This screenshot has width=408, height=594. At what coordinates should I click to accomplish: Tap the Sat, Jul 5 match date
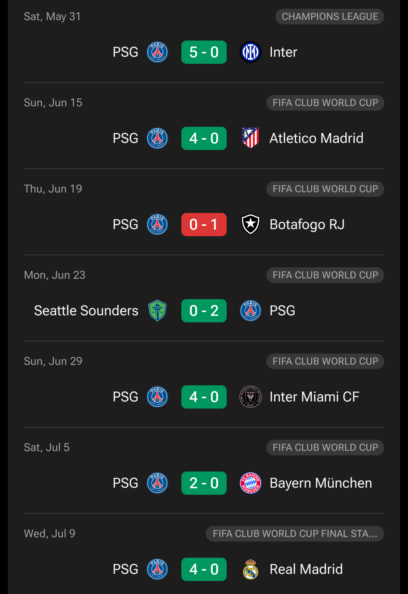[x=47, y=447]
